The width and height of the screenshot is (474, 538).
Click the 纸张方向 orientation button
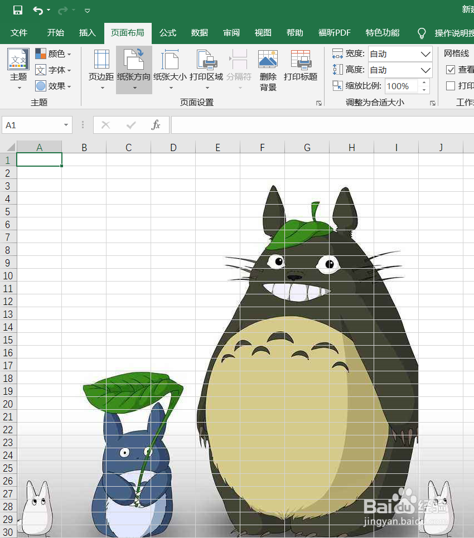134,70
